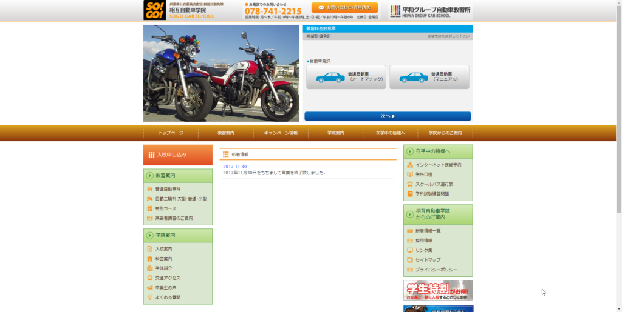Image resolution: width=622 pixels, height=312 pixels.
Task: Click the building icon next to 学院紹介
Action: (x=149, y=268)
